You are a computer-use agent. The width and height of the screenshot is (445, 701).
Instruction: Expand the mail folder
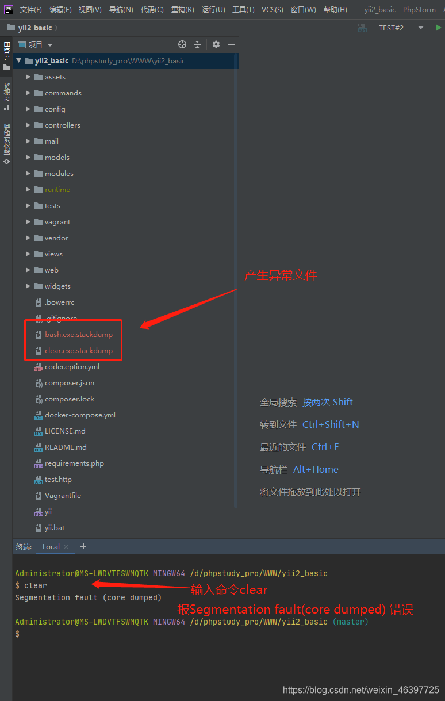point(28,141)
